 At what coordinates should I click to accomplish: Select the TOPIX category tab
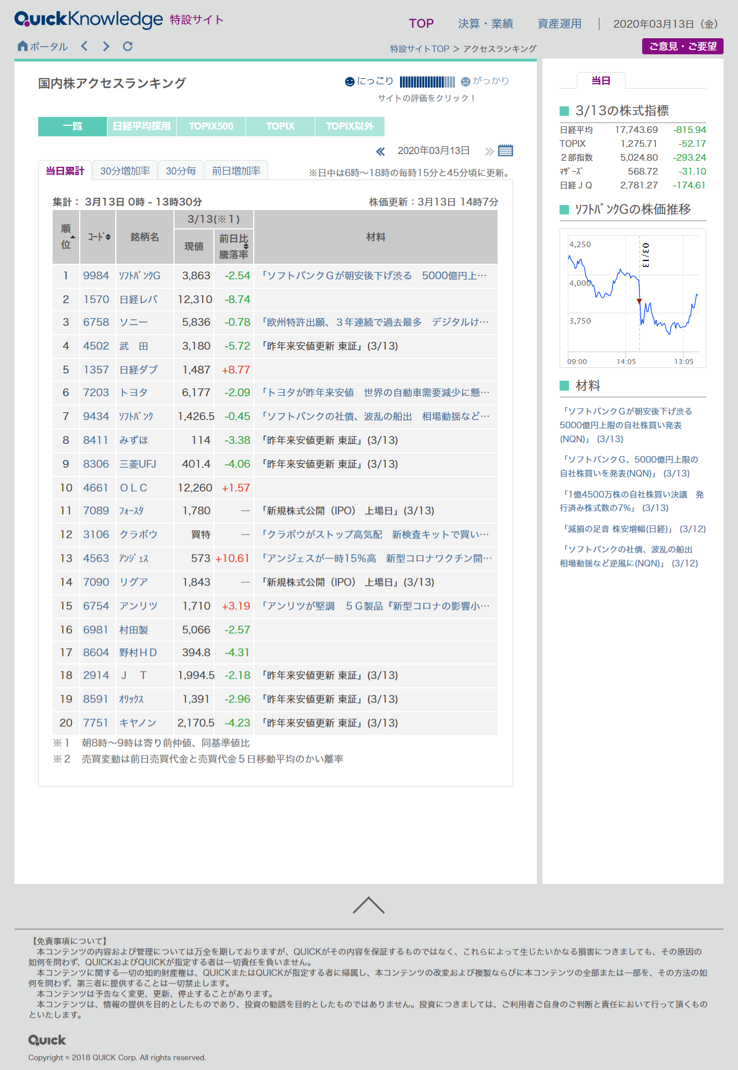(280, 126)
